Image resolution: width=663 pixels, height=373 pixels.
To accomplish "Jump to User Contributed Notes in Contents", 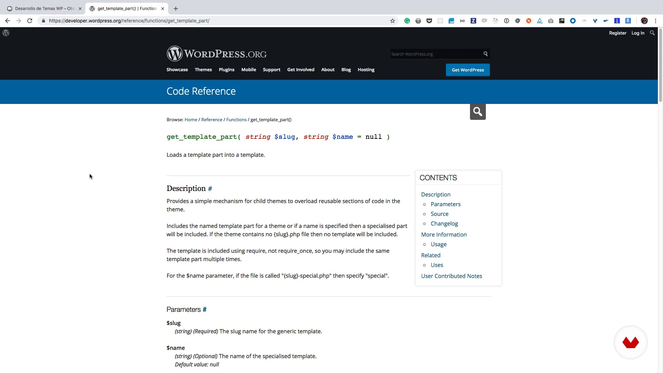I will [452, 276].
